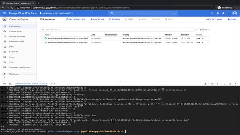The image size is (240, 135).
Task: Click the Import VM button
Action: point(97,19)
